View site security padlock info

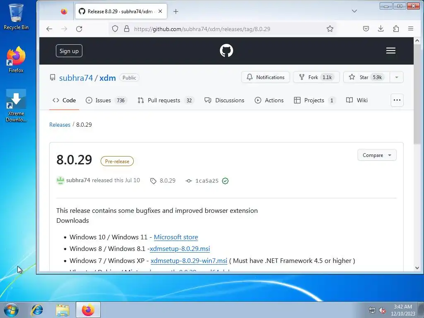pos(127,29)
